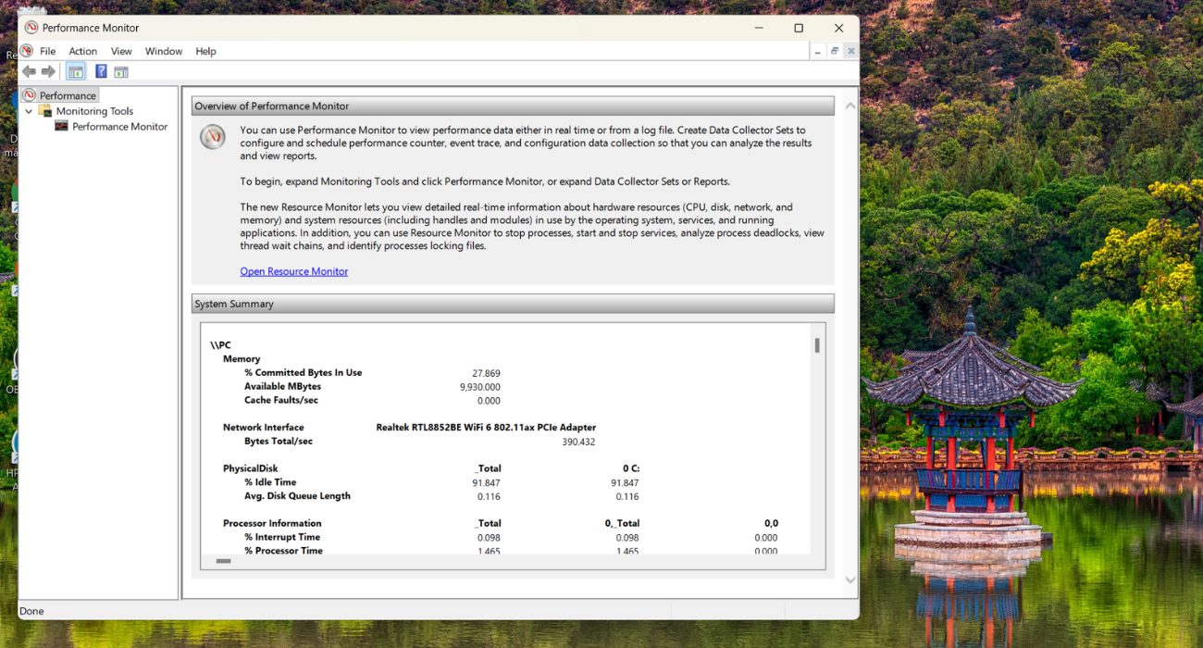Click the 390.432 bytes total value

(x=578, y=442)
